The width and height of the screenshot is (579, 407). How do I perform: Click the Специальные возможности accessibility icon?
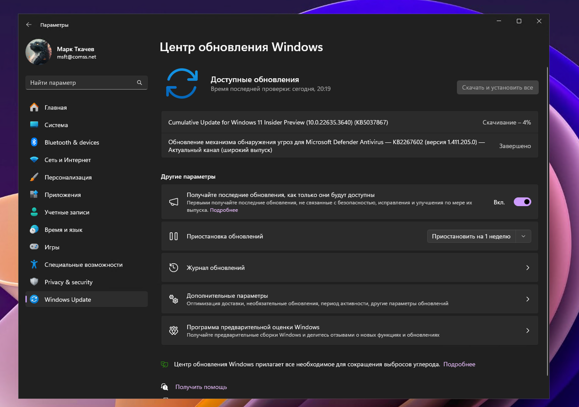(x=34, y=264)
